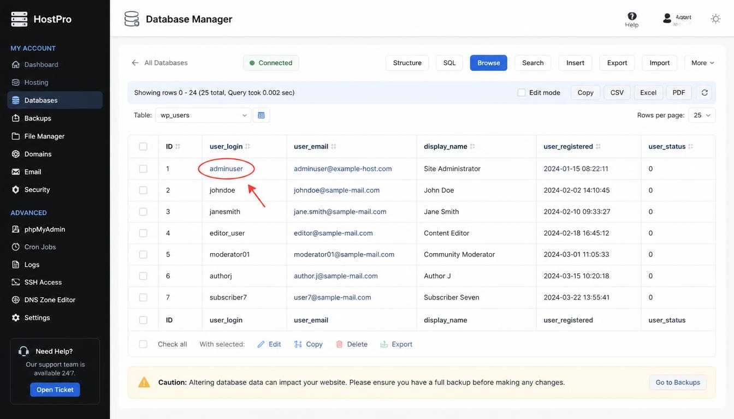The image size is (734, 419).
Task: Click Copy in the With selected actions
Action: pyautogui.click(x=309, y=344)
